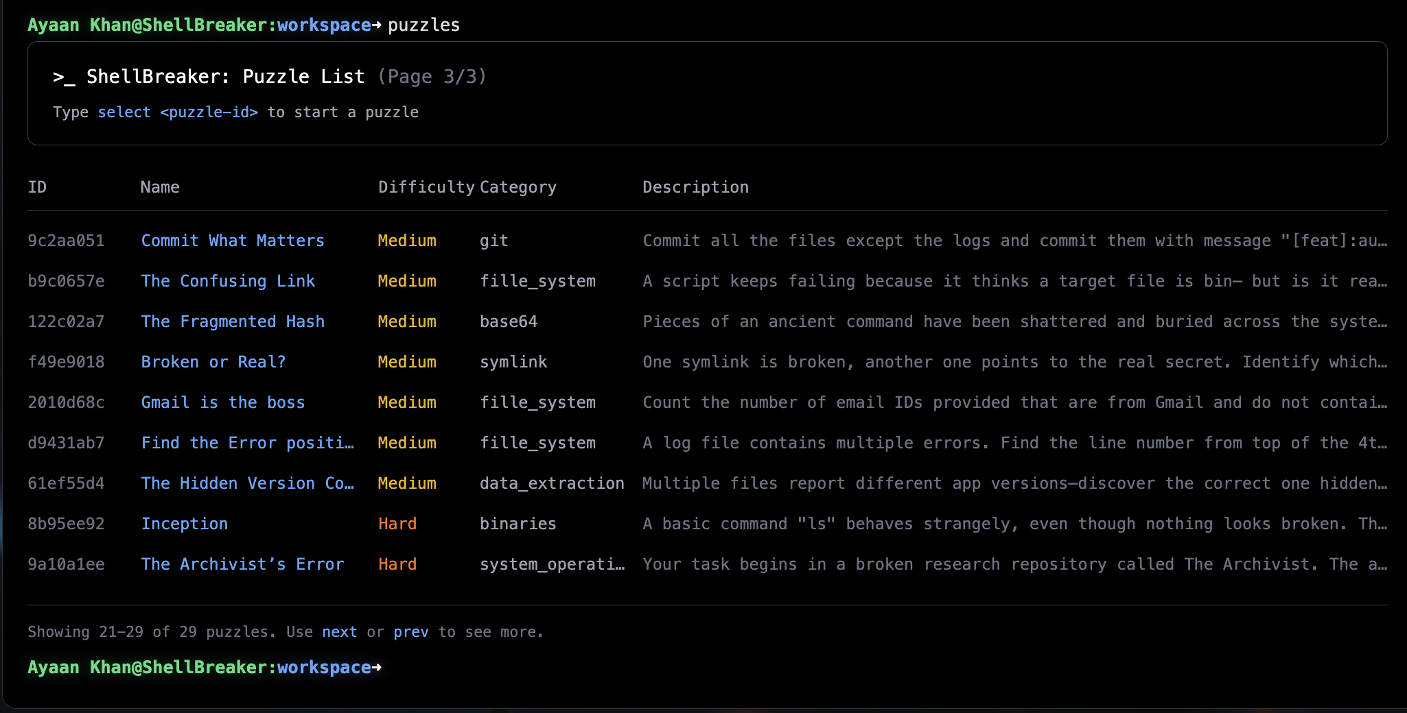The width and height of the screenshot is (1407, 713).
Task: Click the Category column header
Action: click(x=518, y=187)
